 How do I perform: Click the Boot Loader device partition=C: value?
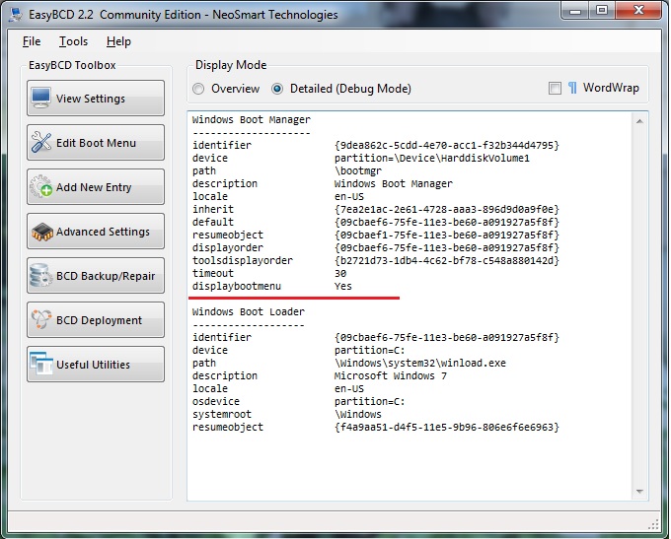369,350
